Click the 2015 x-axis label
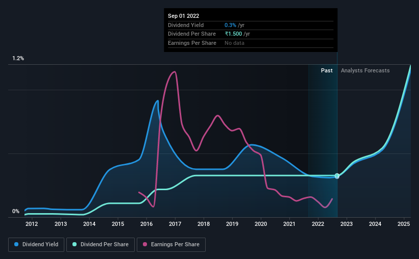This screenshot has height=259, width=419. click(x=118, y=224)
